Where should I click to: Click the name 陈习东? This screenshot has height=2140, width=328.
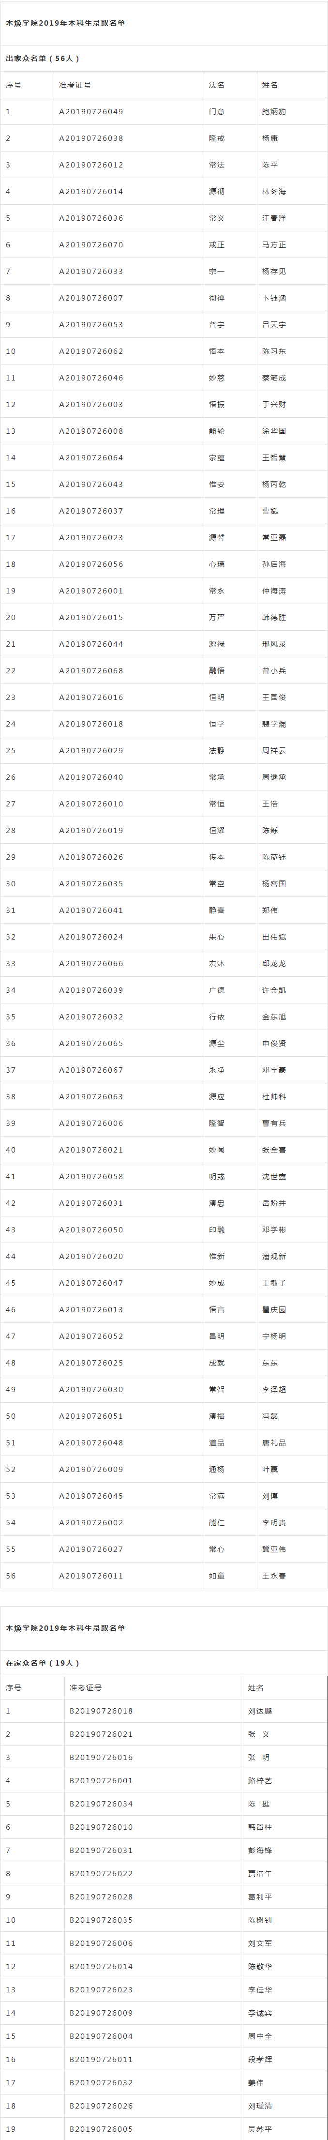click(274, 350)
